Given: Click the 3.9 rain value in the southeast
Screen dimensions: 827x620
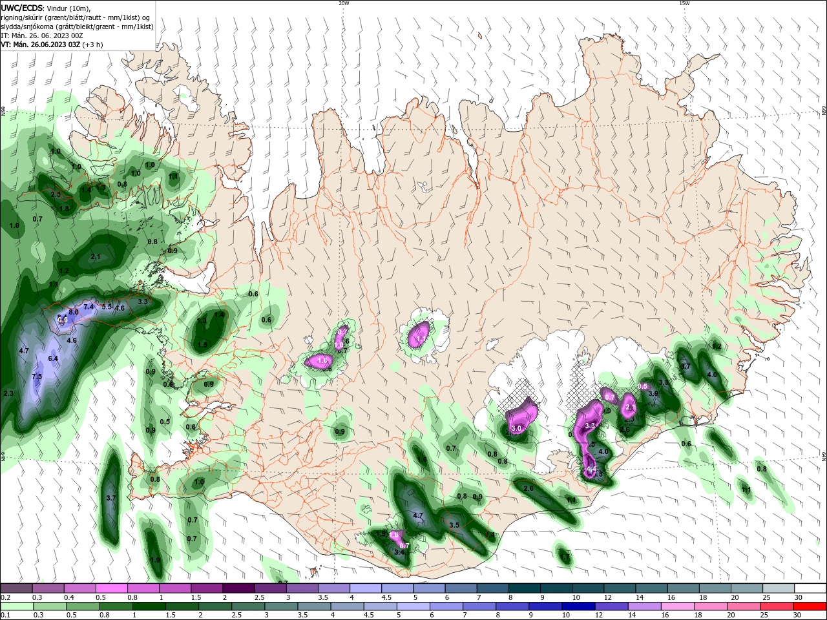Looking at the screenshot, I should coord(653,393).
